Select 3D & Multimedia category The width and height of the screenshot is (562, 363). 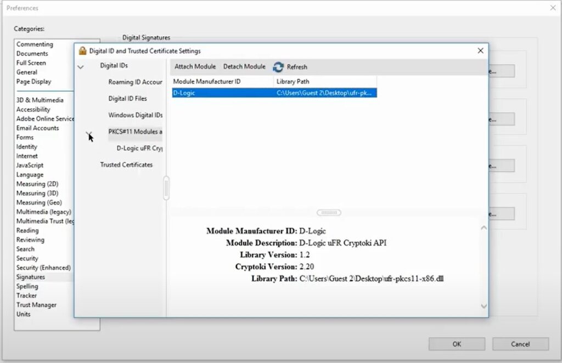(x=40, y=100)
